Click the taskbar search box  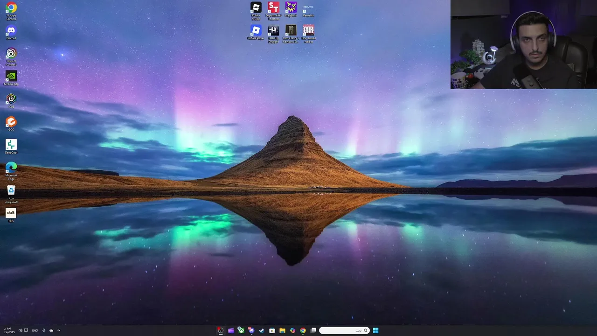[x=344, y=330]
